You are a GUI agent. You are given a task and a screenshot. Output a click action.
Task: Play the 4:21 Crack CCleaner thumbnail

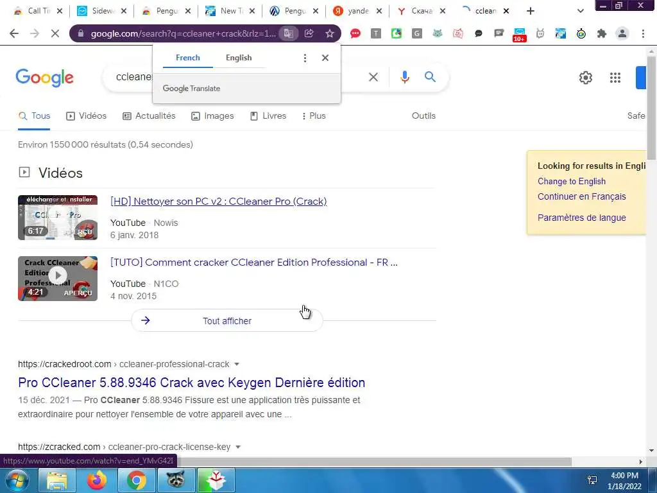[x=57, y=279]
